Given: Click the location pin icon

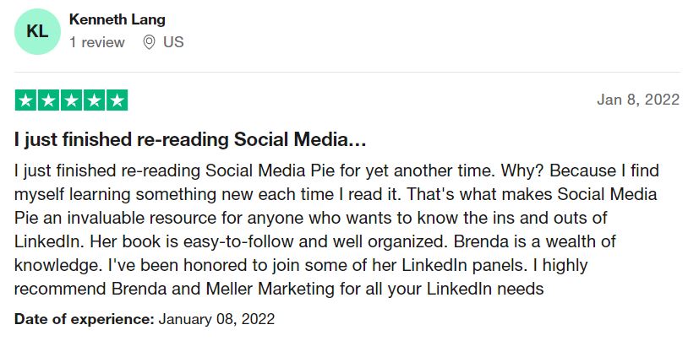Looking at the screenshot, I should [150, 42].
